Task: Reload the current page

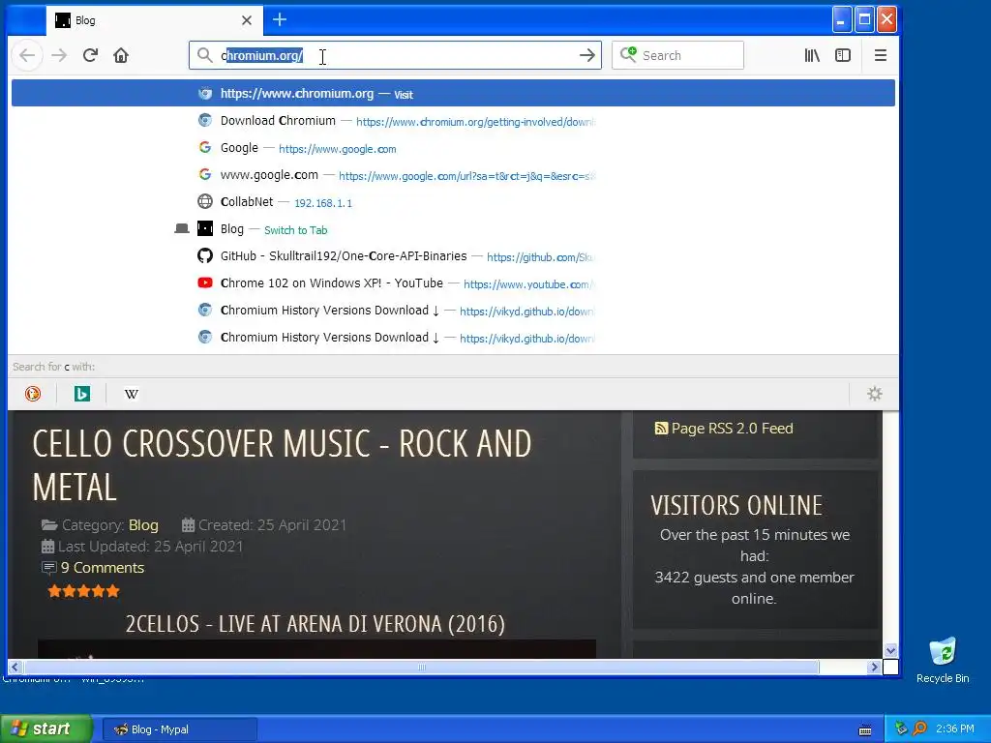Action: tap(90, 55)
